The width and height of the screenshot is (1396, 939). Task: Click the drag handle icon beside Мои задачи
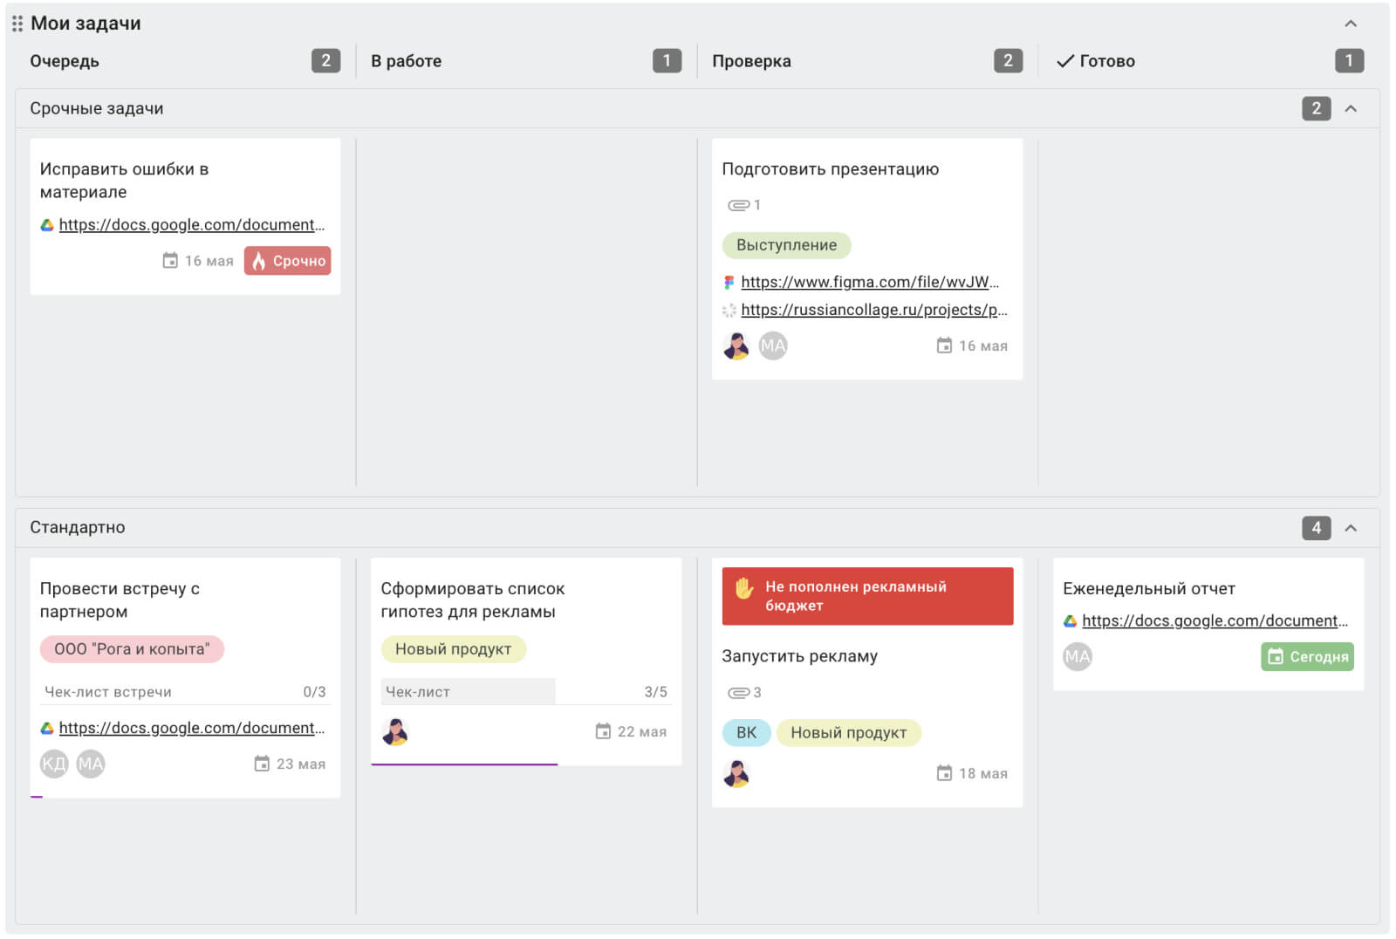[17, 24]
